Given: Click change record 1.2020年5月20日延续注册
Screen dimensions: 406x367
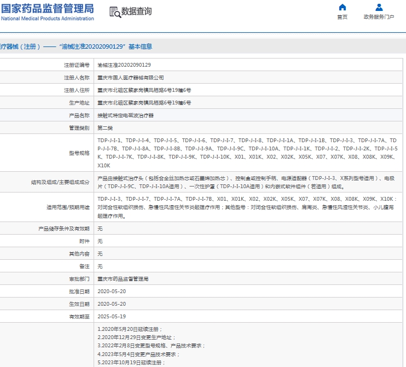Looking at the screenshot, I should pyautogui.click(x=130, y=329).
